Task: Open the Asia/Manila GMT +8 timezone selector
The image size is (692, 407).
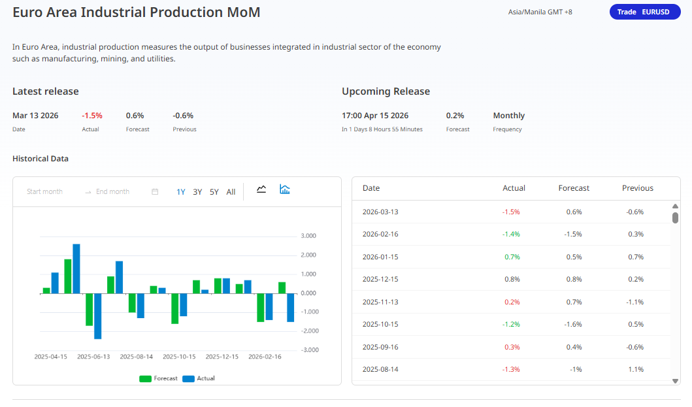Action: (x=540, y=12)
